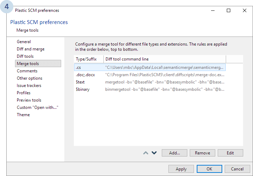Image resolution: width=253 pixels, height=176 pixels.
Task: Confirm with the OK button
Action: [209, 169]
